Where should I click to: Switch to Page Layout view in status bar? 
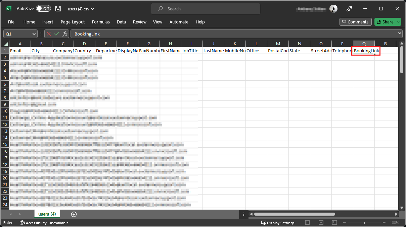click(321, 223)
